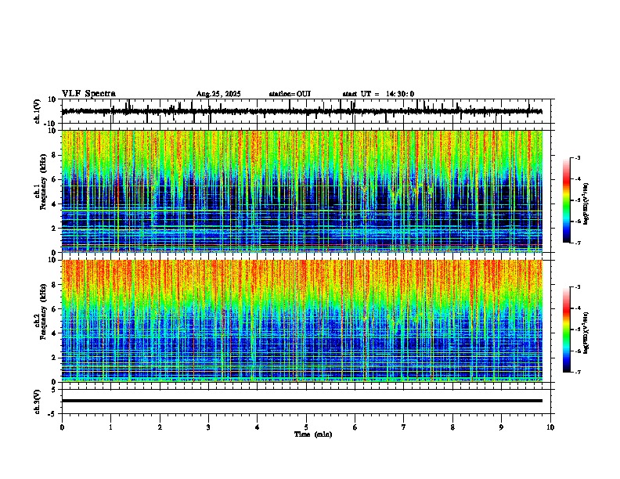Click the ch.1 spectrogram color bar
The image size is (620, 479).
coord(567,200)
